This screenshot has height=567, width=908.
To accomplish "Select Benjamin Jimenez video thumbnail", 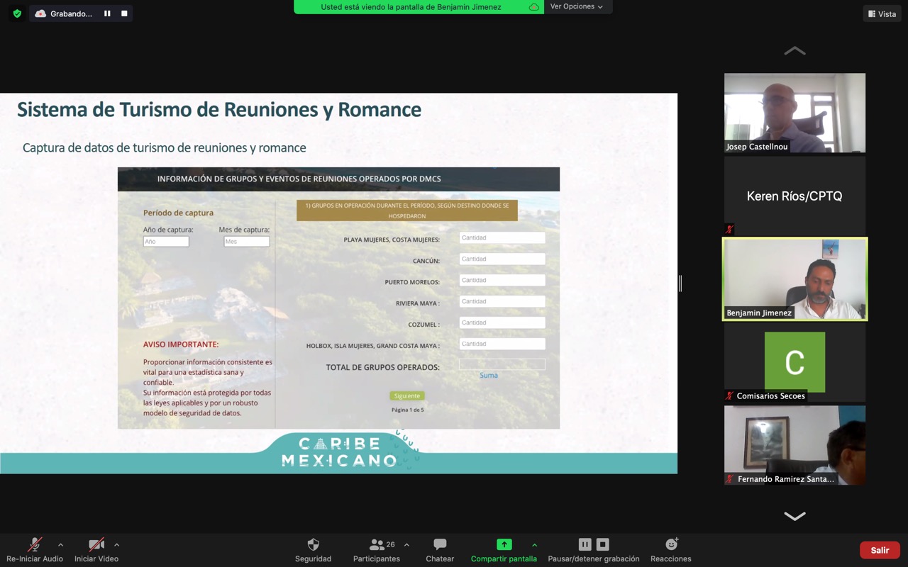I will [x=794, y=279].
